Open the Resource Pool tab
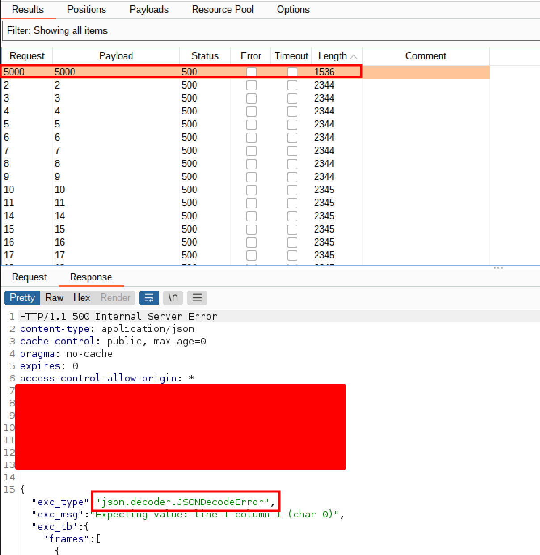540x555 pixels. (223, 9)
